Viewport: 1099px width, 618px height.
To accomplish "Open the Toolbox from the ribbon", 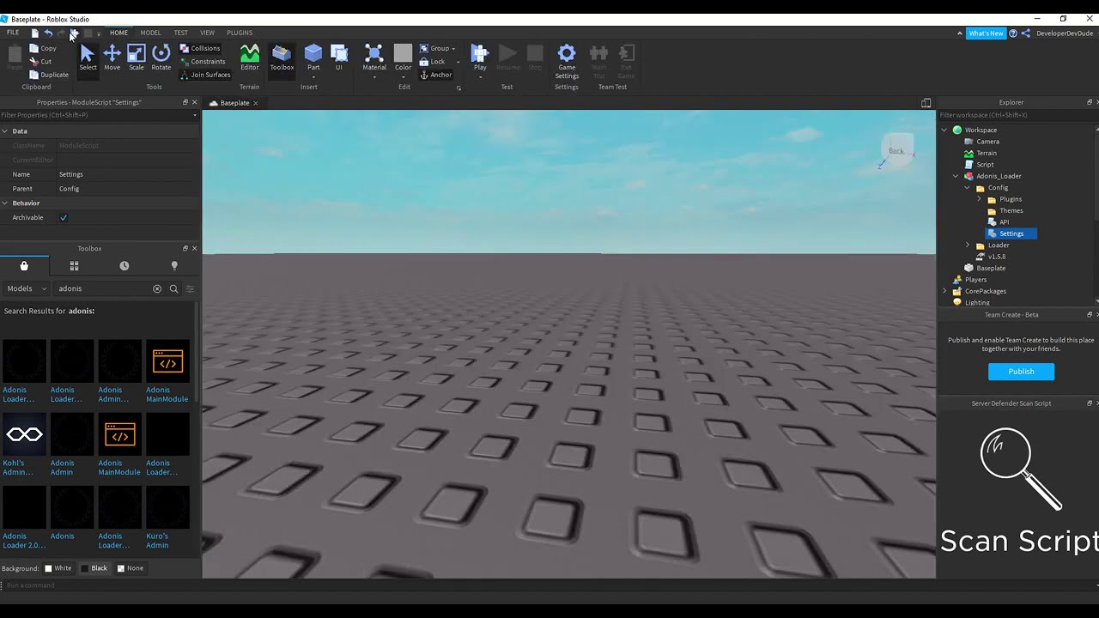I will click(x=282, y=58).
